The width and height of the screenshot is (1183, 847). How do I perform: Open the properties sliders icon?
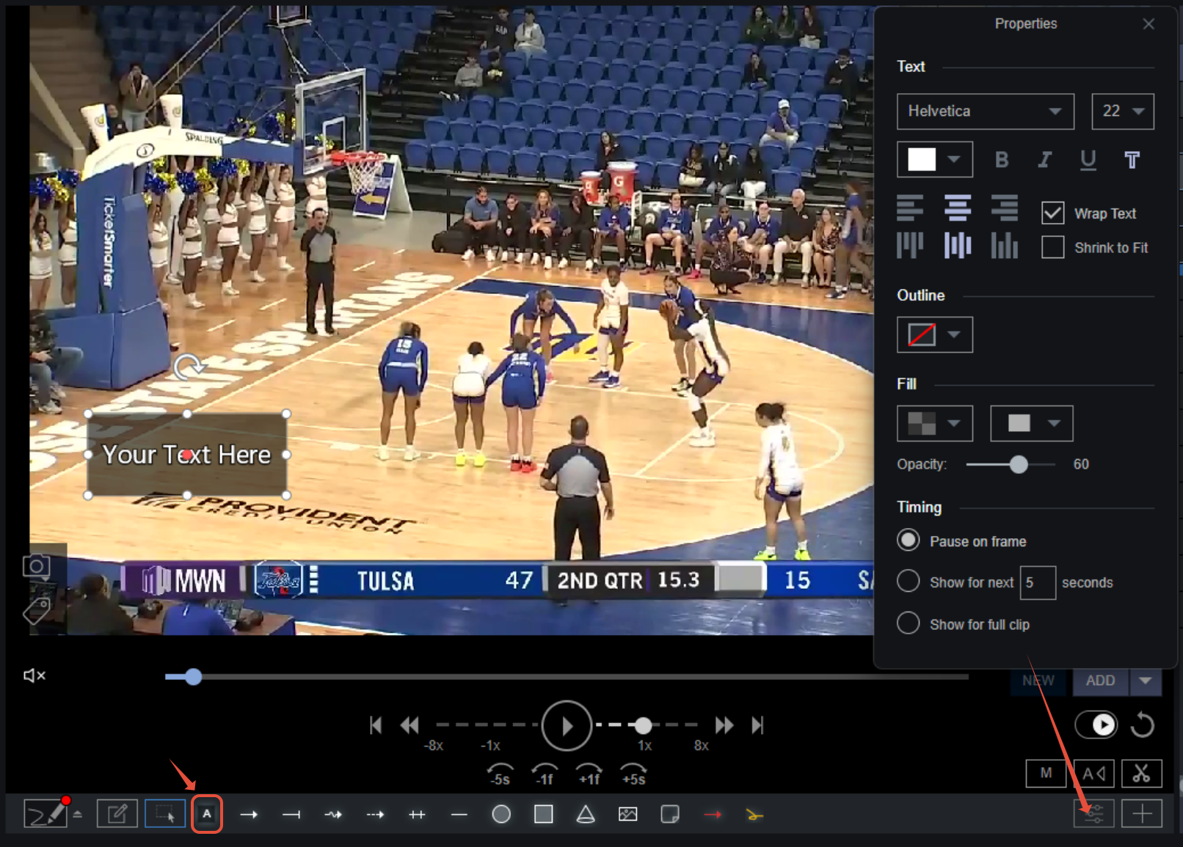click(x=1093, y=814)
